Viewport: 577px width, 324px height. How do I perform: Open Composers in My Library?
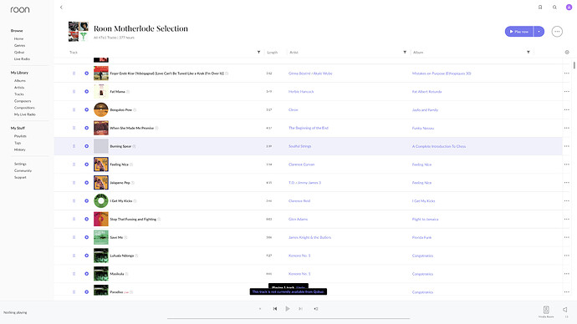coord(23,101)
